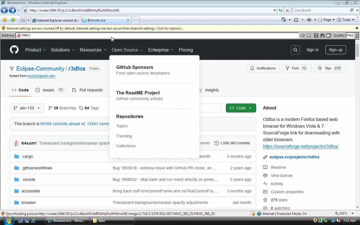Open the eclipse.cx/projects/r3dfox link

tap(294, 157)
